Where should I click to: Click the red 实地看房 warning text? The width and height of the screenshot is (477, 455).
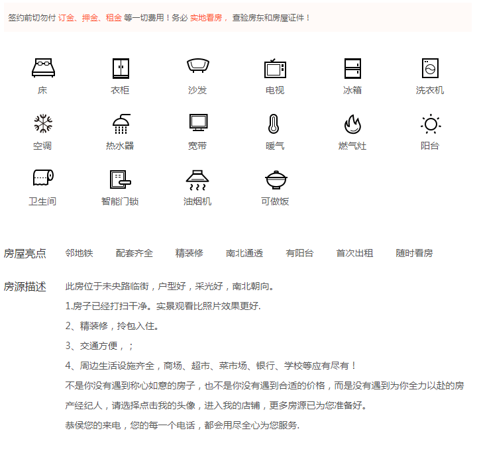206,18
